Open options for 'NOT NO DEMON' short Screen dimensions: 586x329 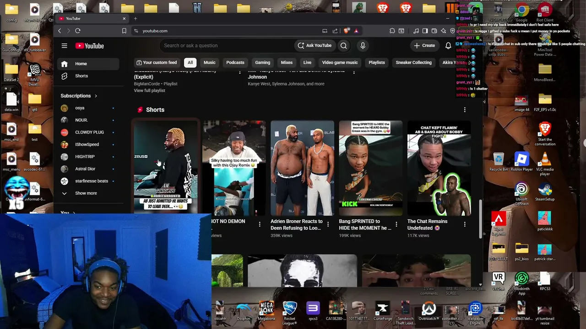coord(260,224)
